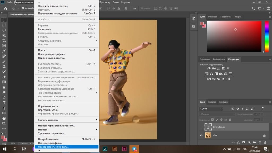This screenshot has height=153, width=272.
Task: Click Копировать in the Edit menu
Action: (44, 29)
